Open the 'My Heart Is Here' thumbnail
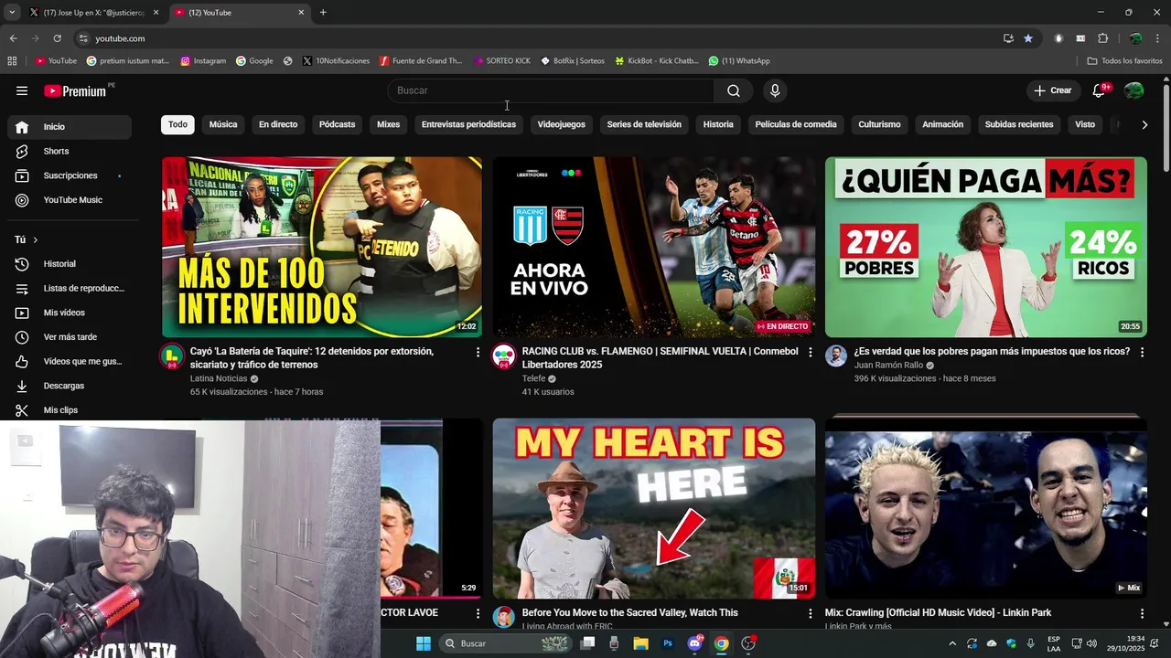Viewport: 1171px width, 658px height. point(654,508)
